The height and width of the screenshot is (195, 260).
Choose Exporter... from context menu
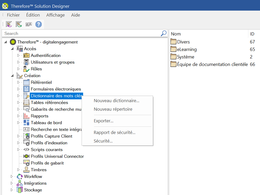[117, 121]
